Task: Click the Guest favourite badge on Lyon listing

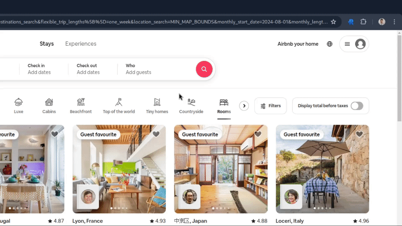Action: tap(98, 134)
